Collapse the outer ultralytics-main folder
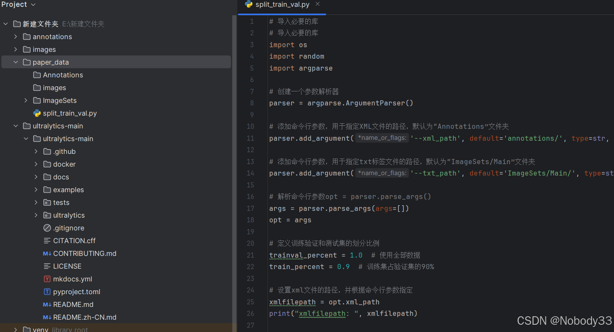This screenshot has width=614, height=332. coord(16,126)
